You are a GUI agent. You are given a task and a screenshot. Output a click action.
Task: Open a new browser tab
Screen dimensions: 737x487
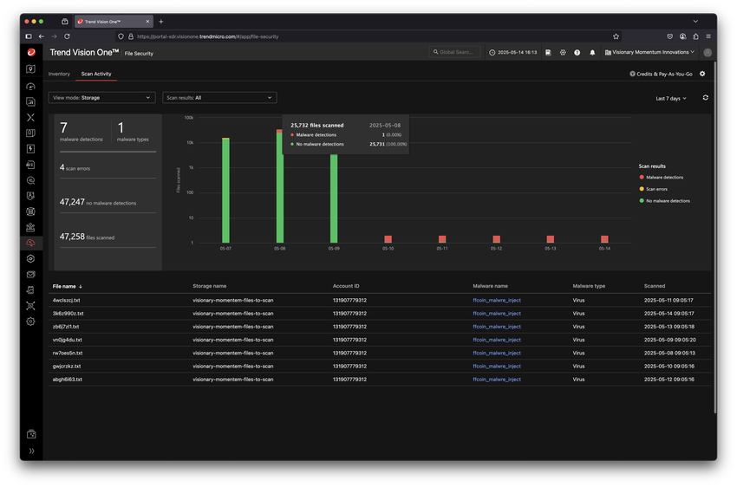(x=160, y=22)
